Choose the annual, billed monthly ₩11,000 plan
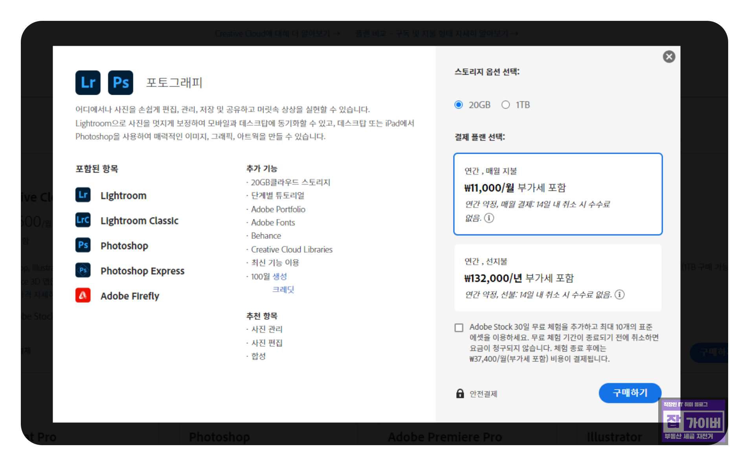Image resolution: width=749 pixels, height=466 pixels. [558, 194]
